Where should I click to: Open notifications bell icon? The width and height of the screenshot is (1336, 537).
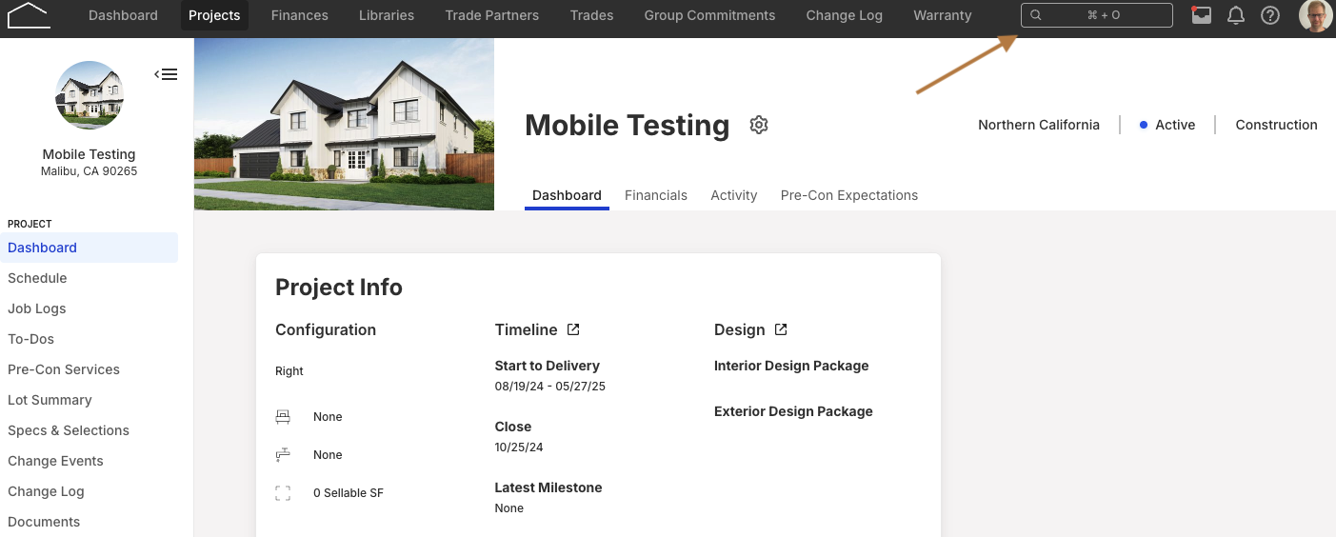coord(1236,15)
